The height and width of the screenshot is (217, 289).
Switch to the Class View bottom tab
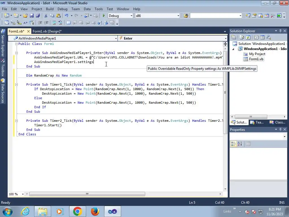coord(278,122)
